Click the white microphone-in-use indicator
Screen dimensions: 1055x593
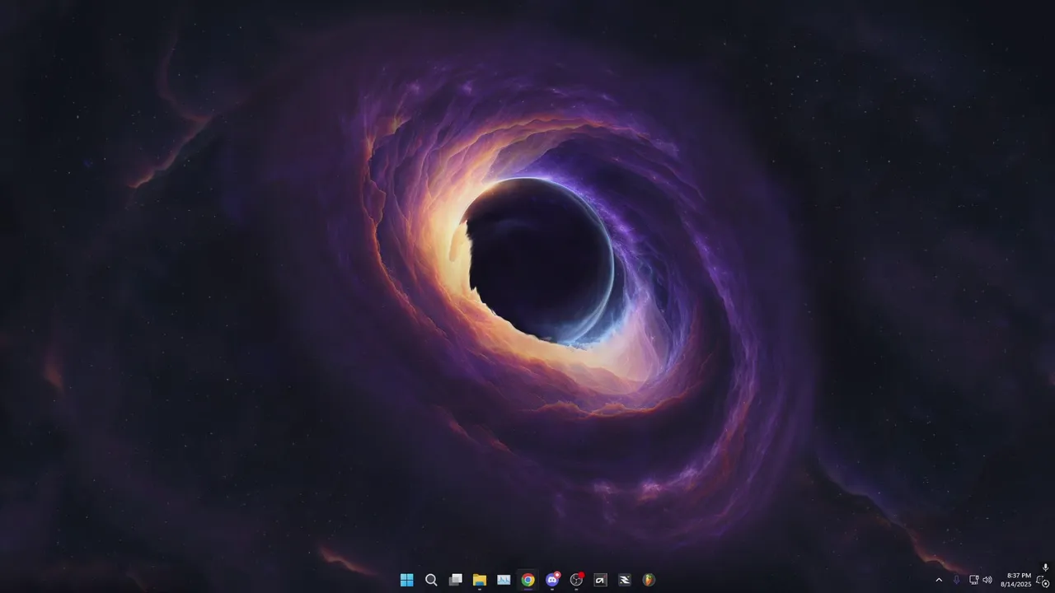pos(1045,567)
